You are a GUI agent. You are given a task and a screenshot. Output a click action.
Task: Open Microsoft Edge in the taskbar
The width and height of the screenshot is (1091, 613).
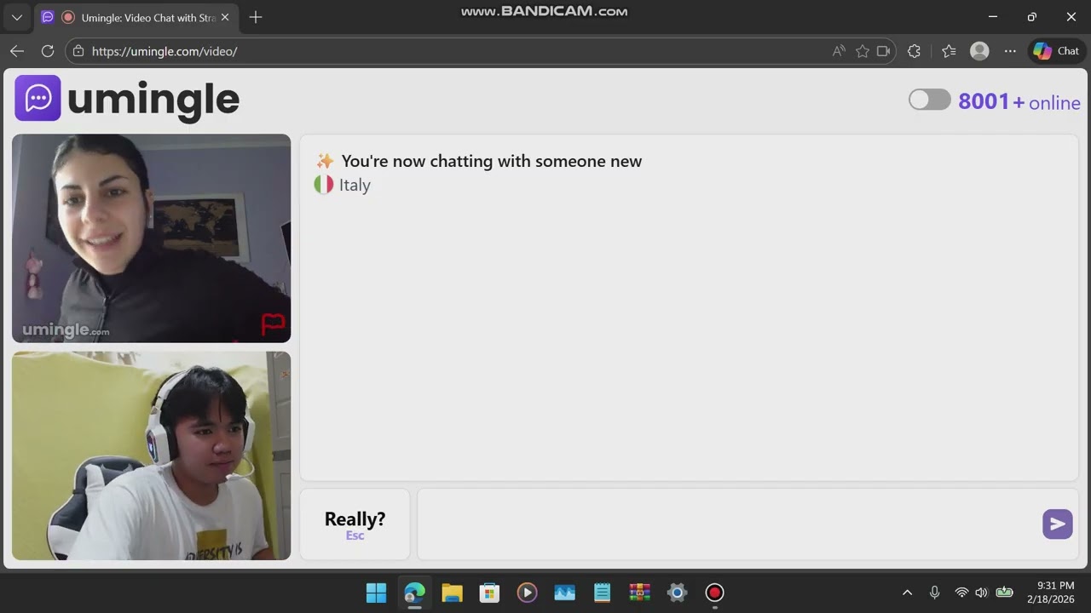click(414, 593)
